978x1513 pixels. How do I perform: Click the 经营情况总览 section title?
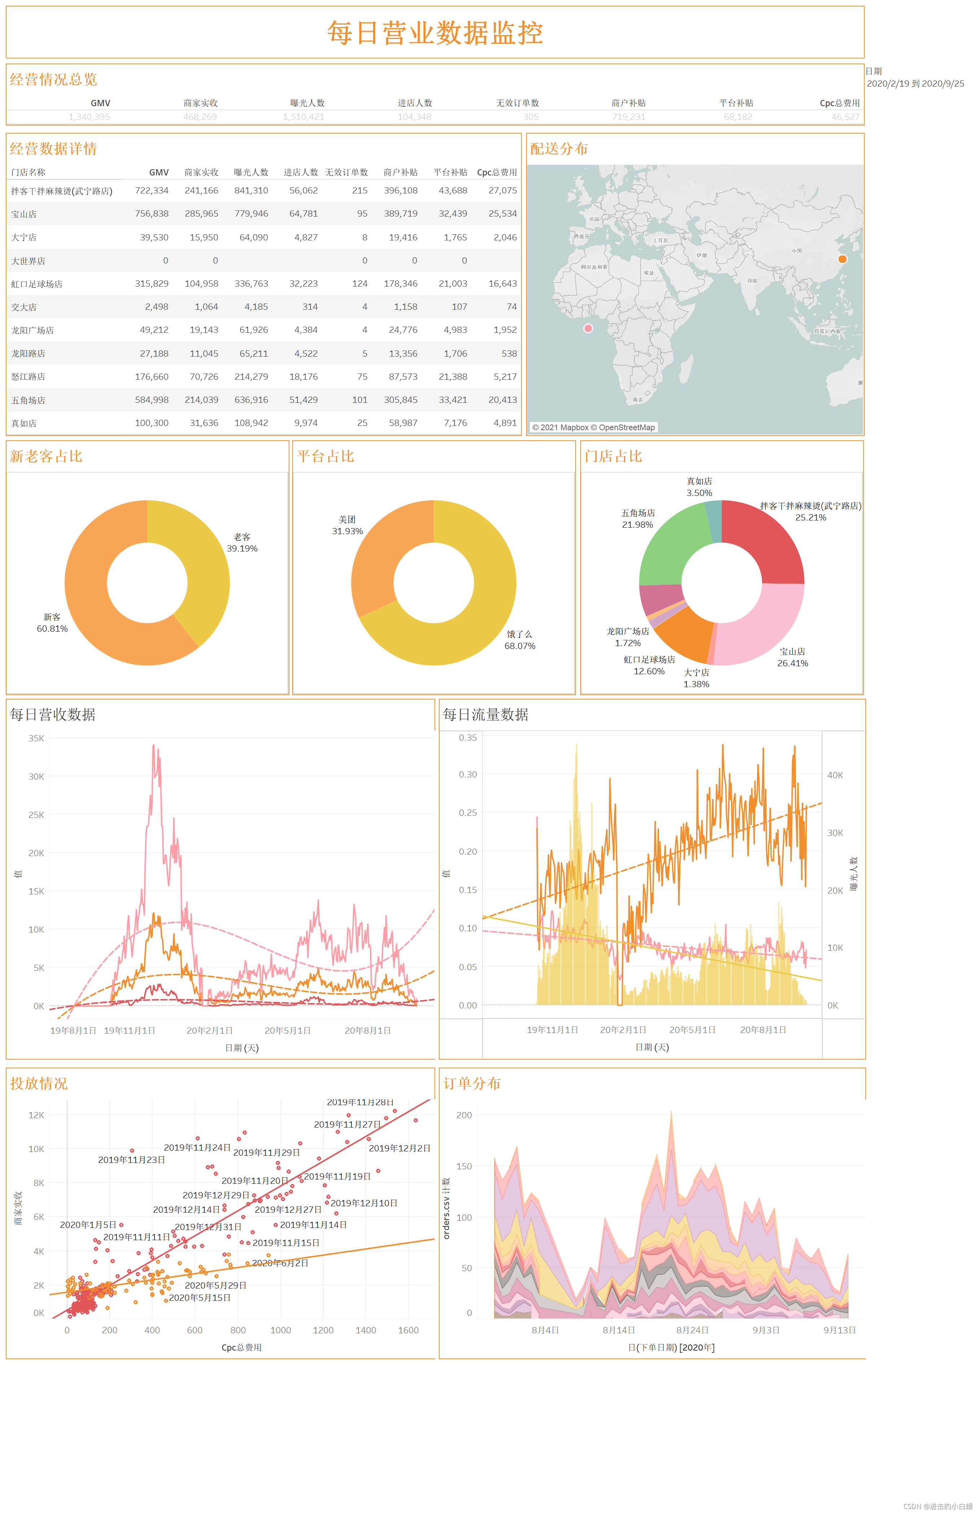(53, 79)
